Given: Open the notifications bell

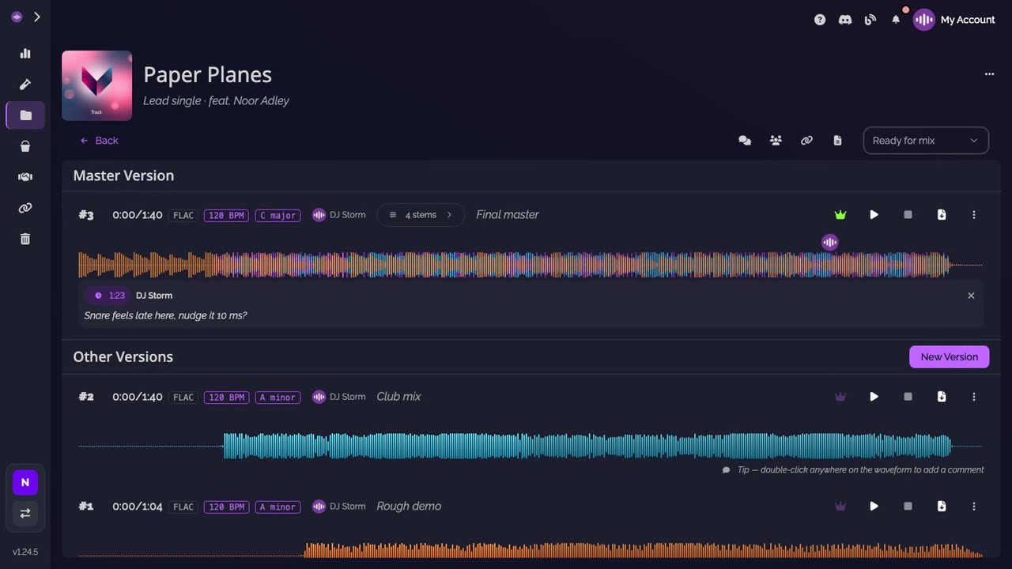Looking at the screenshot, I should coord(896,20).
